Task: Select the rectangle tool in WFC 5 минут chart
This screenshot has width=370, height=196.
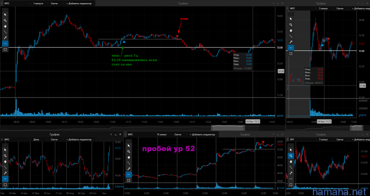Action: point(291,54)
